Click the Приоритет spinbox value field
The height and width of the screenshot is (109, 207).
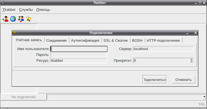coord(161,61)
